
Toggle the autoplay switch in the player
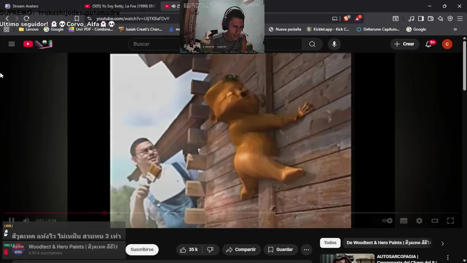(x=387, y=221)
